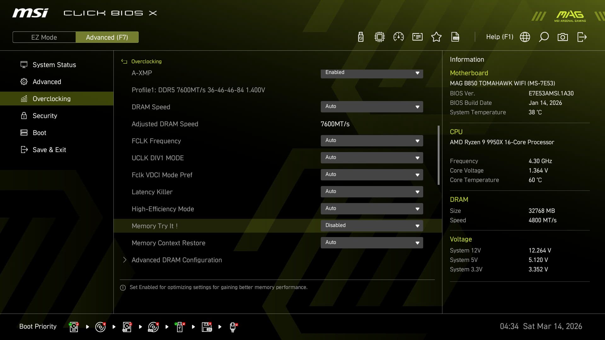Click the settings list vertical scrollbar
This screenshot has height=340, width=605.
[439, 155]
